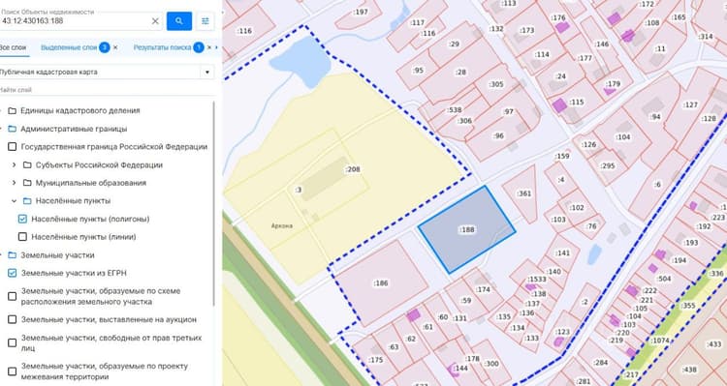Viewport: 727px width, 386px height.
Task: Close the "Результаты поиска" tab
Action: click(x=209, y=47)
